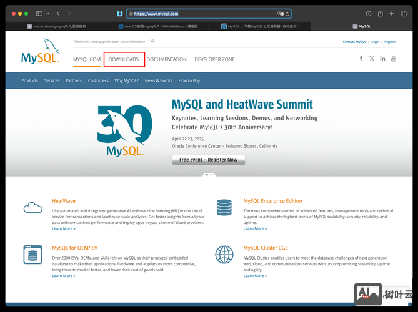
Task: Go back using the back arrow
Action: (58, 13)
